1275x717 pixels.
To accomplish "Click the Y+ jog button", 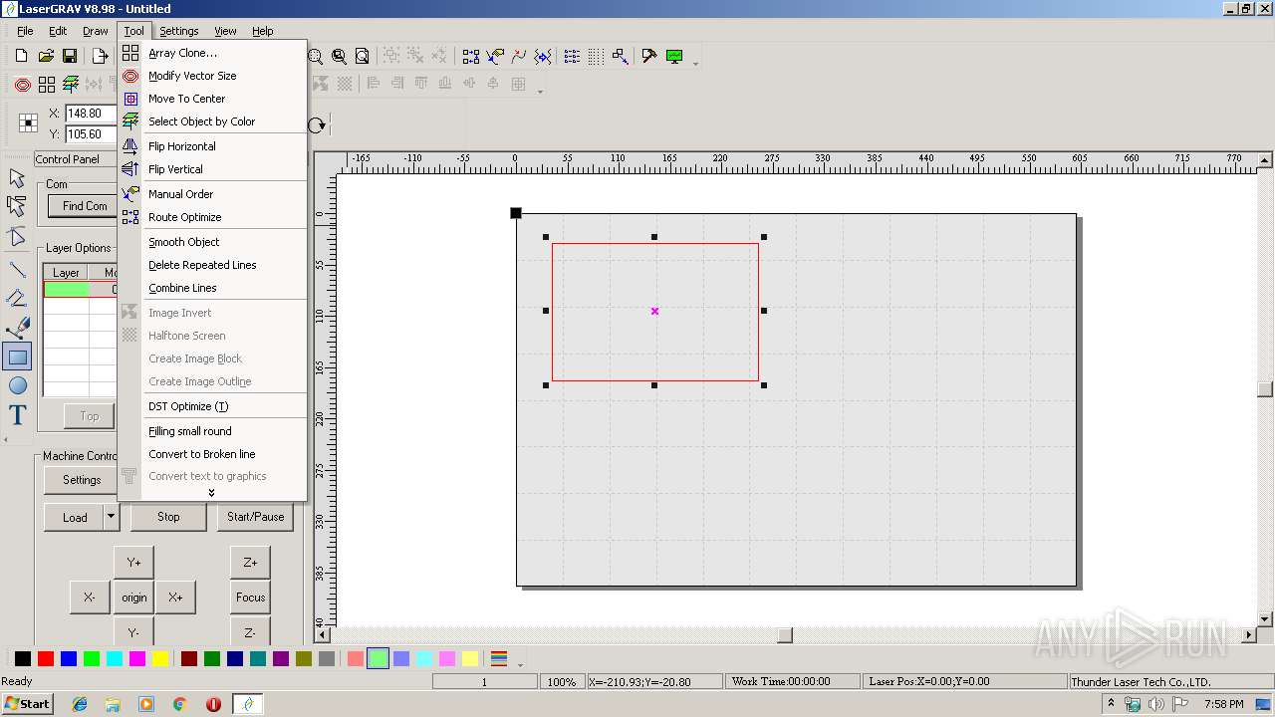I will click(133, 563).
